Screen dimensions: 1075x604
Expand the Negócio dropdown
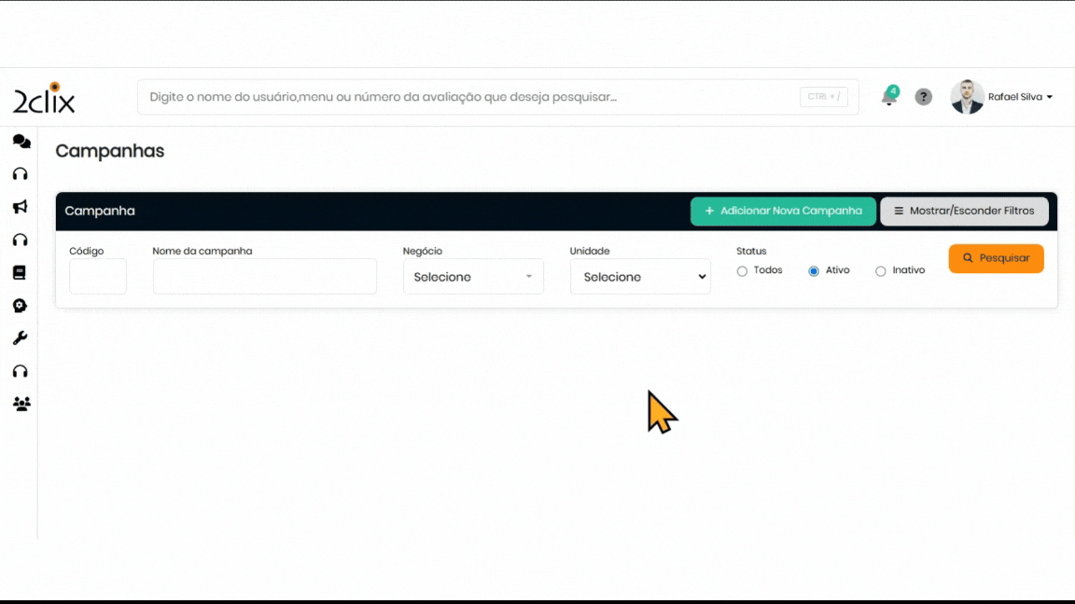(x=473, y=277)
